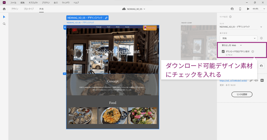This screenshot has width=267, height=140.
Task: Expand the NEXMAG_XD_05 document title dropdown
Action: tap(144, 9)
